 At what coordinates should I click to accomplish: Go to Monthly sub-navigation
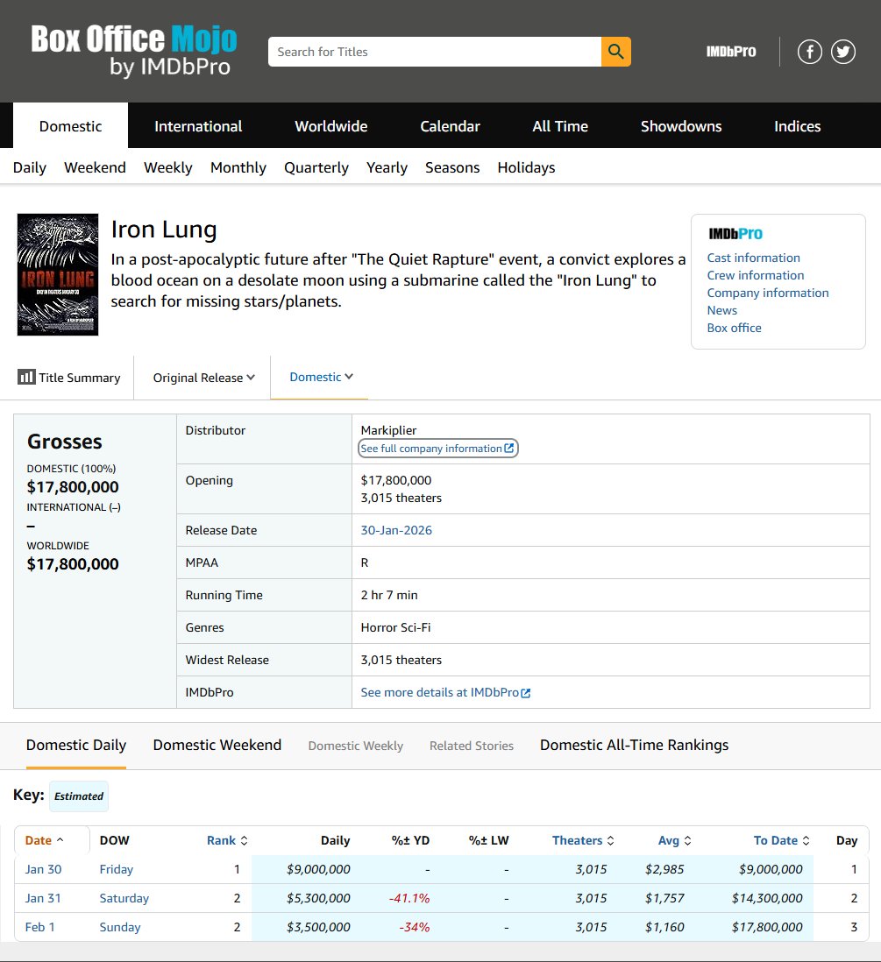tap(238, 167)
